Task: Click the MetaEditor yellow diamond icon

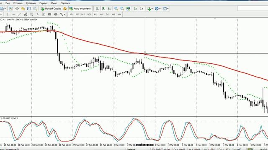Action: tap(65, 8)
